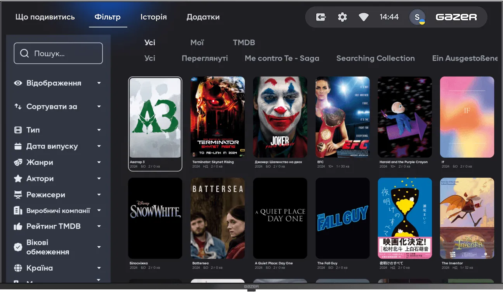The image size is (503, 292).
Task: Open settings via the gear icon
Action: [x=342, y=17]
